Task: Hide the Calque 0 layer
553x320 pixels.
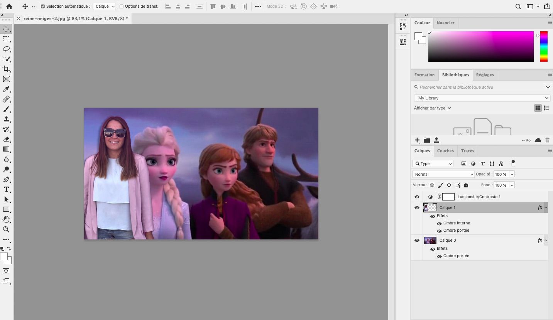Action: click(x=417, y=241)
